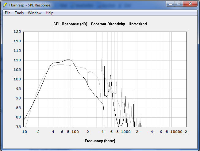The width and height of the screenshot is (200, 151).
Task: Click the 'SPL Response (dB)' chart heading
Action: [70, 24]
